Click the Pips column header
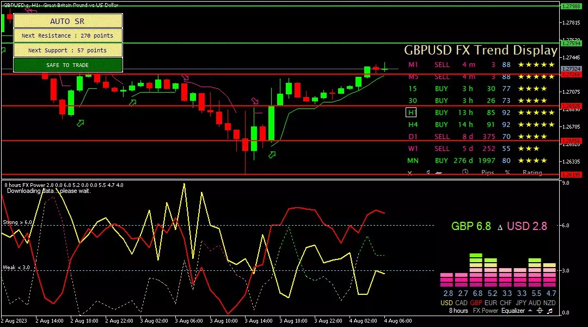 click(x=487, y=173)
